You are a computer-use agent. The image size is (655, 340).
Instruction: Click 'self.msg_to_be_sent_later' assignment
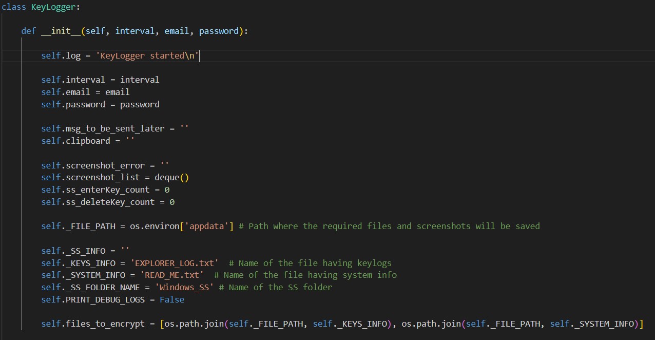(115, 128)
